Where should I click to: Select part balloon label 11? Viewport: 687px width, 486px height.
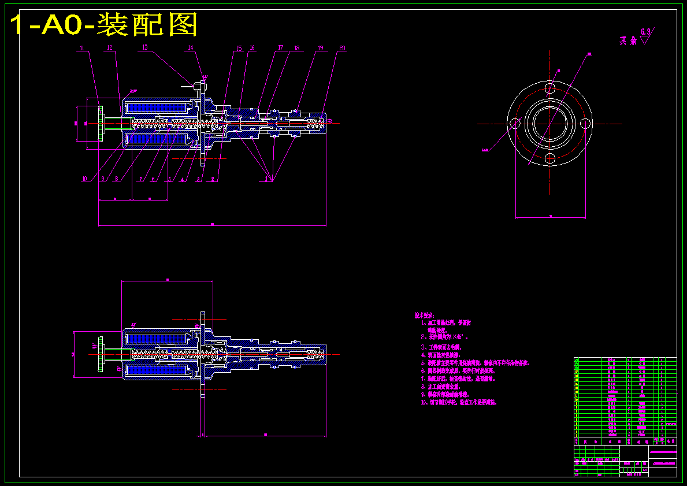[82, 48]
